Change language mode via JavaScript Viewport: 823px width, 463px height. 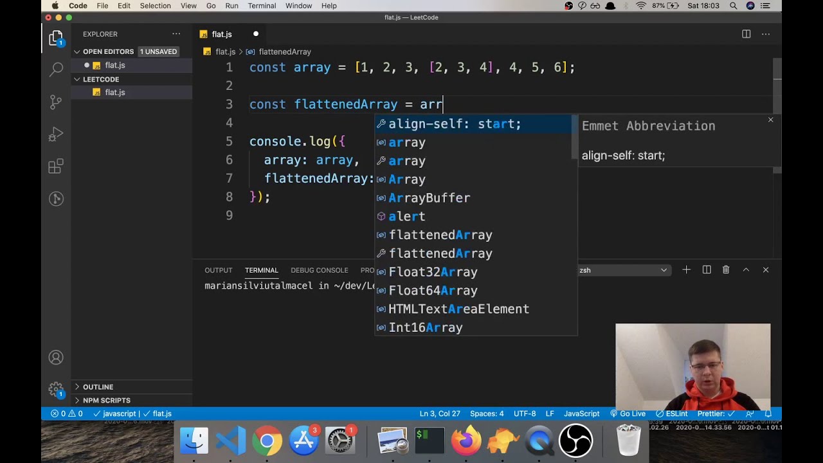[581, 413]
